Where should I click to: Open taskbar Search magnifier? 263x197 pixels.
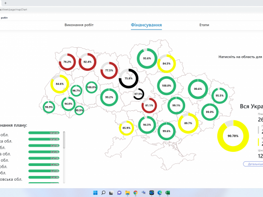(x=103, y=193)
